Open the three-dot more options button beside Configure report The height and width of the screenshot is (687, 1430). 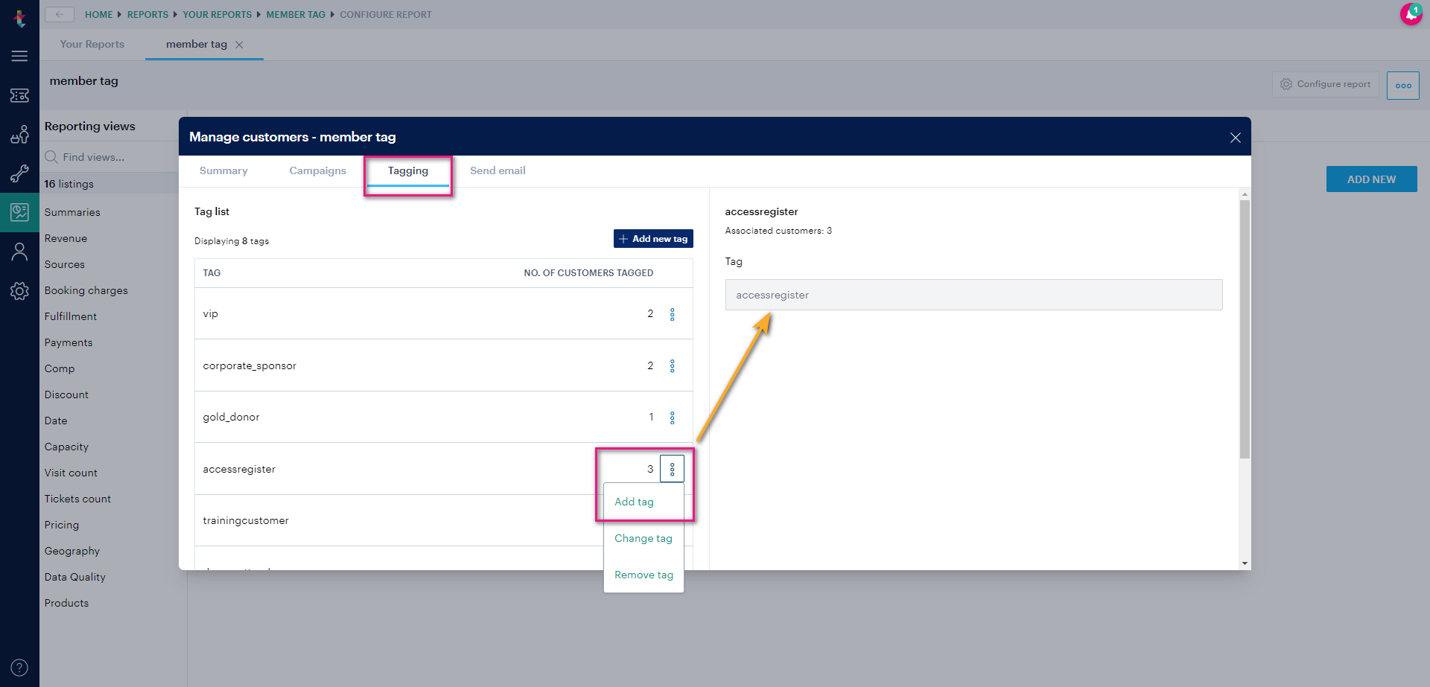click(1403, 85)
